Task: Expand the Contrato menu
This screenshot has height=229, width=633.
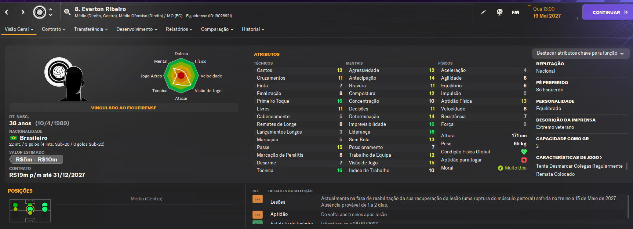Action: click(54, 29)
